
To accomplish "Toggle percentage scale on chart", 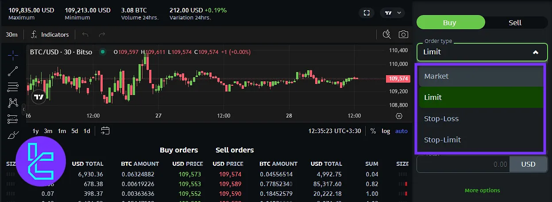I will coord(373,131).
